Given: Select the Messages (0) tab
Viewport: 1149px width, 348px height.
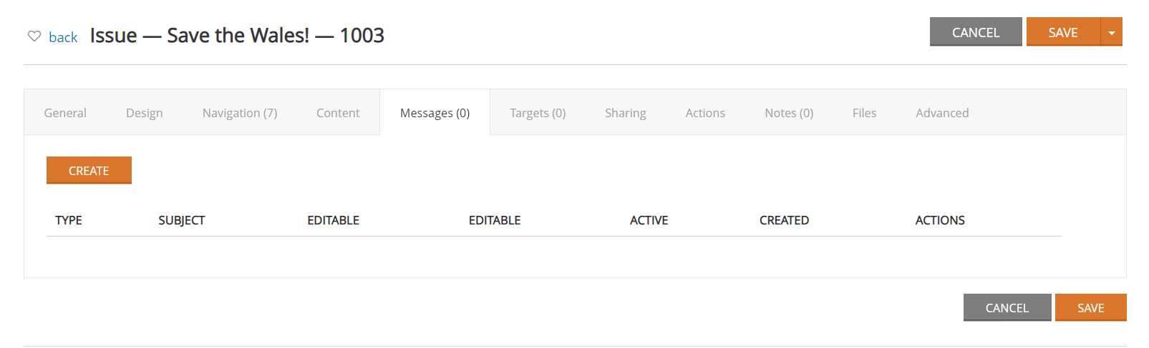Looking at the screenshot, I should [x=435, y=113].
